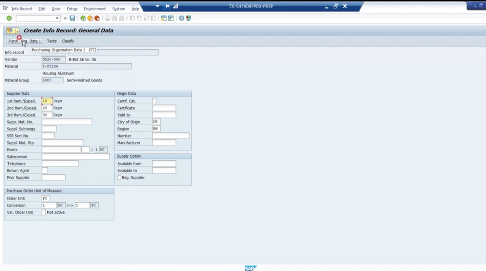
Task: Click the 1st Rem./Exped. field
Action: point(47,101)
